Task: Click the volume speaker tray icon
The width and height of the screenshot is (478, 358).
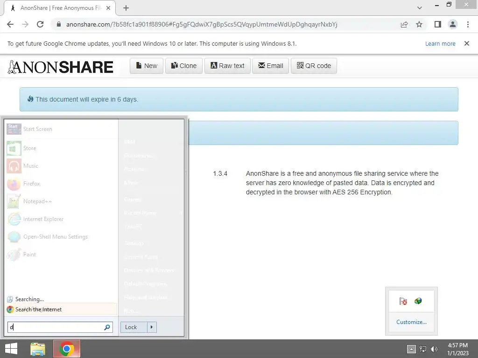Action: point(434,349)
